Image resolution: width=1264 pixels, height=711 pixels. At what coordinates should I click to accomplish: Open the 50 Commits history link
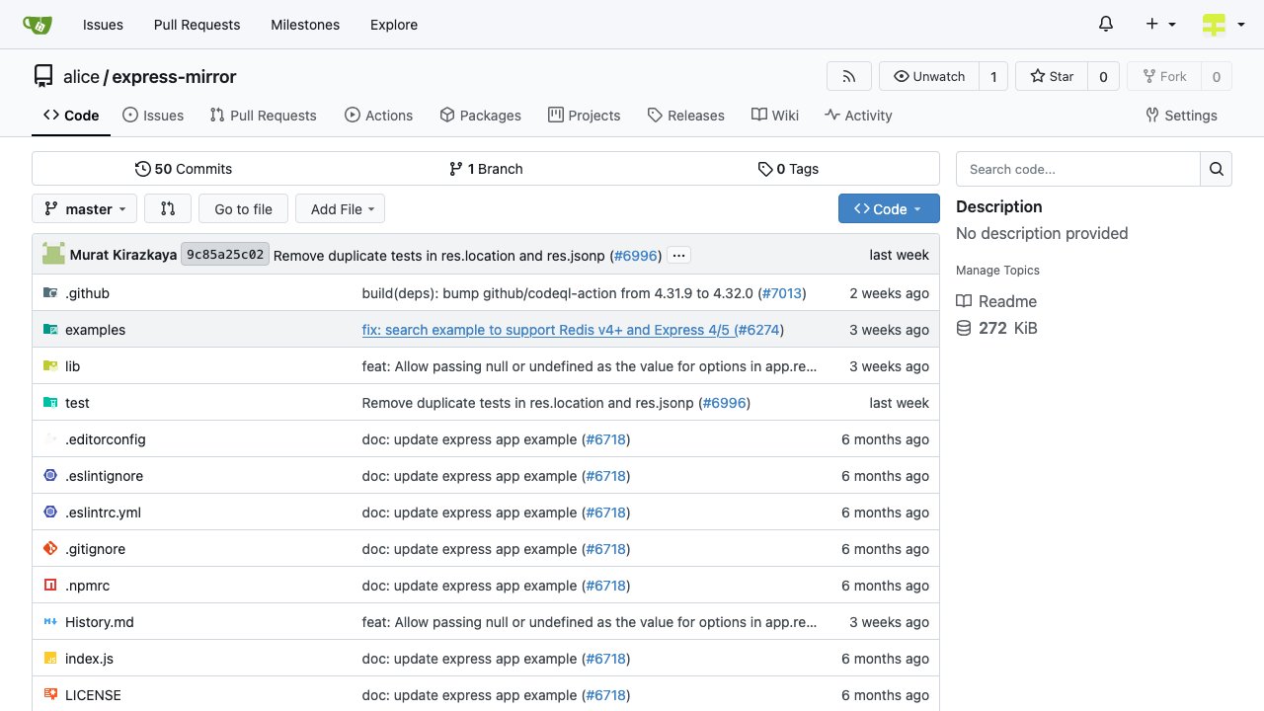184,169
